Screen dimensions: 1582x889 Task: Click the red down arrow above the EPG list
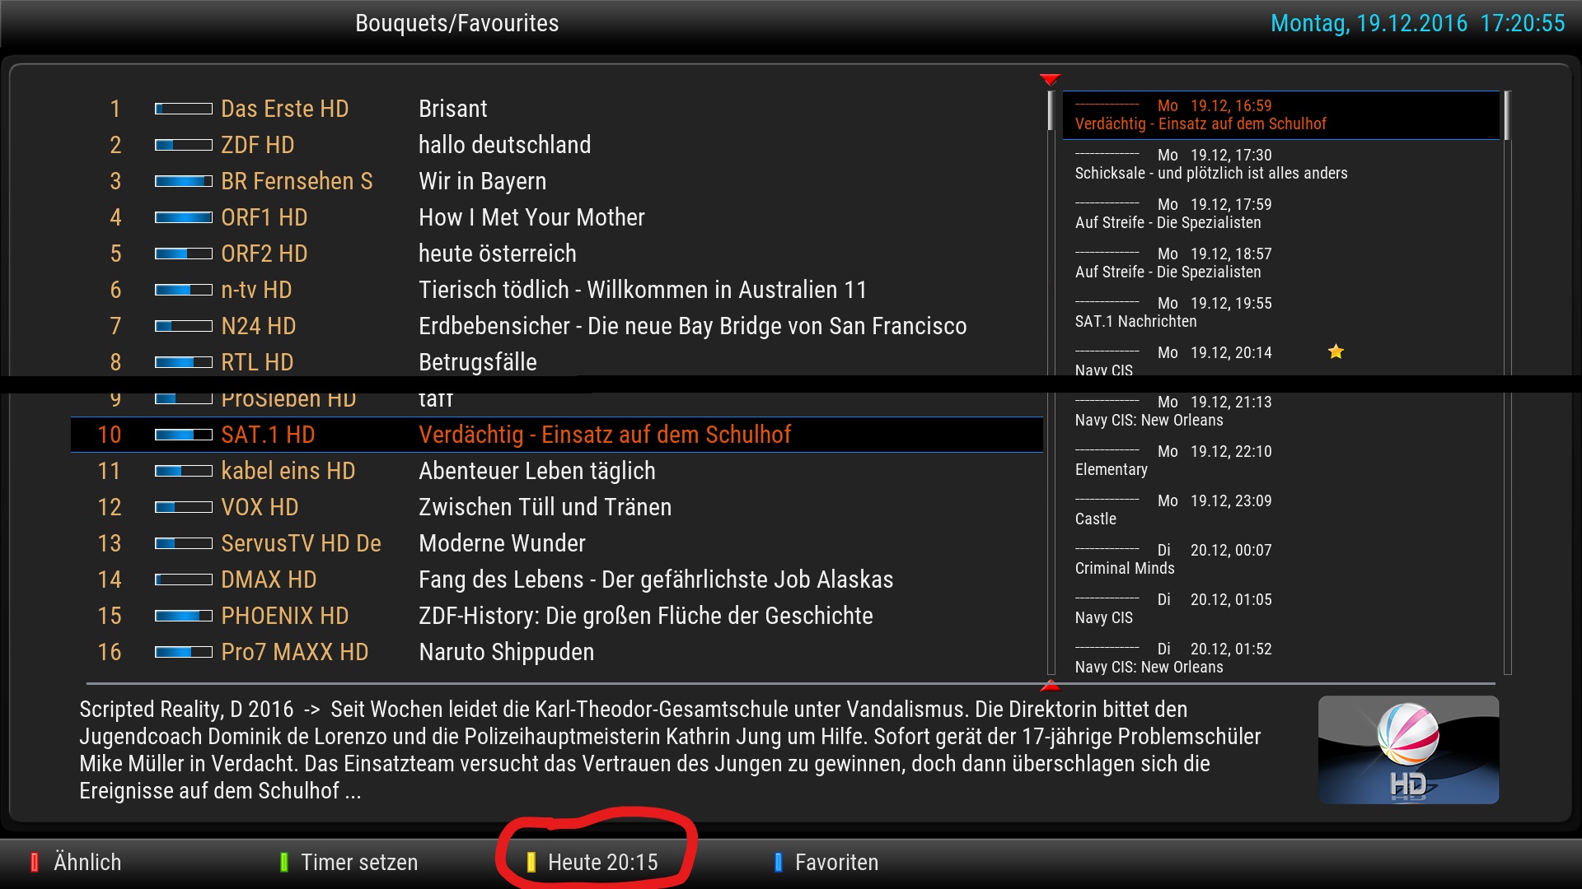tap(1050, 80)
